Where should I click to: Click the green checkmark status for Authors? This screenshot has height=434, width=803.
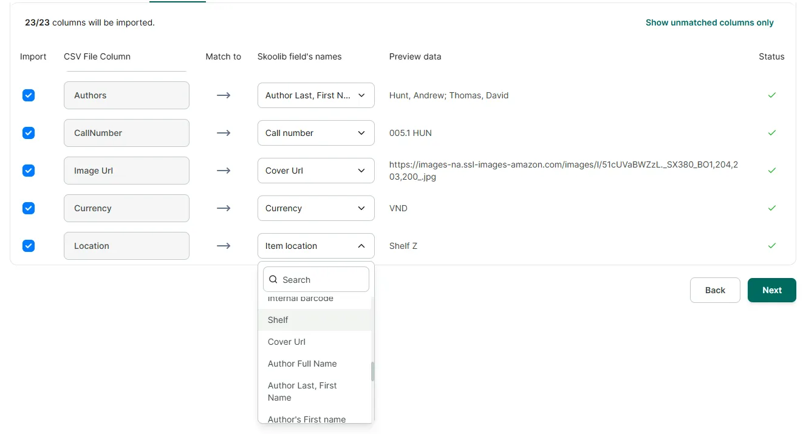coord(771,95)
